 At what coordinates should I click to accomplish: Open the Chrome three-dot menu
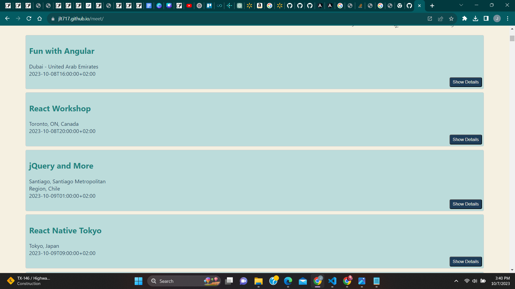[x=507, y=18]
